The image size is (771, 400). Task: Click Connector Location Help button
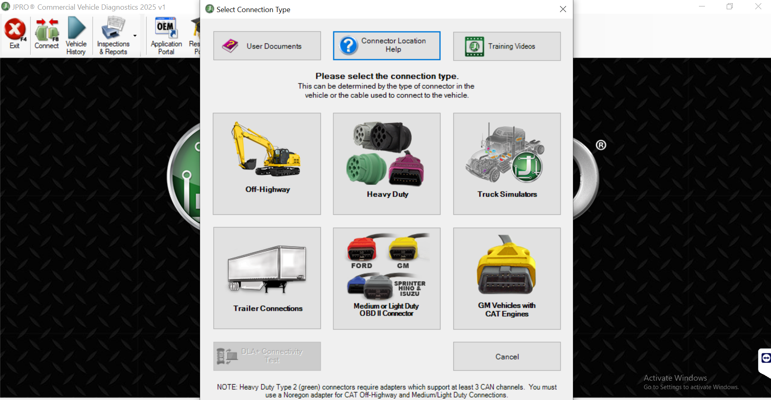tap(387, 46)
